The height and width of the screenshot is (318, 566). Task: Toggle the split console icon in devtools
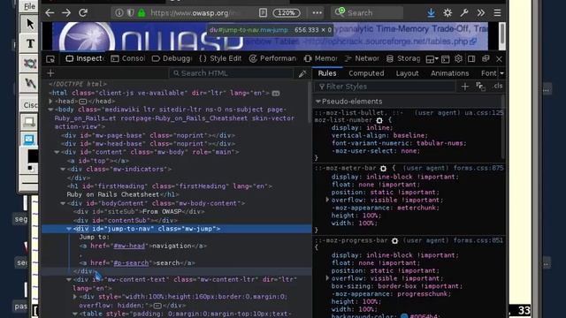[x=446, y=59]
